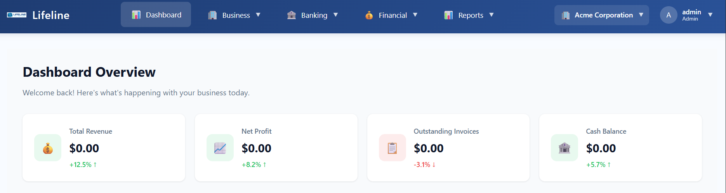Select the Total Revenue $0.00 amount
Image resolution: width=726 pixels, height=193 pixels.
pyautogui.click(x=84, y=148)
